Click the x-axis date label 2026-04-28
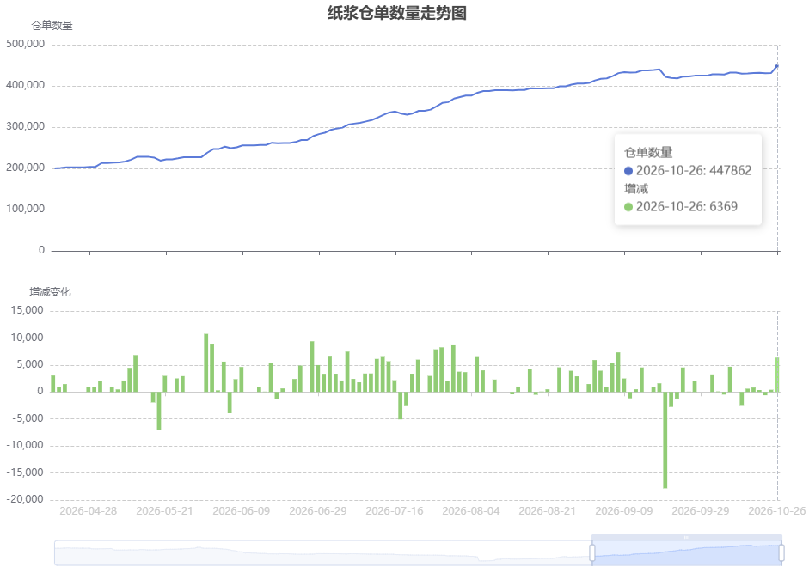Image resolution: width=809 pixels, height=567 pixels. 89,511
